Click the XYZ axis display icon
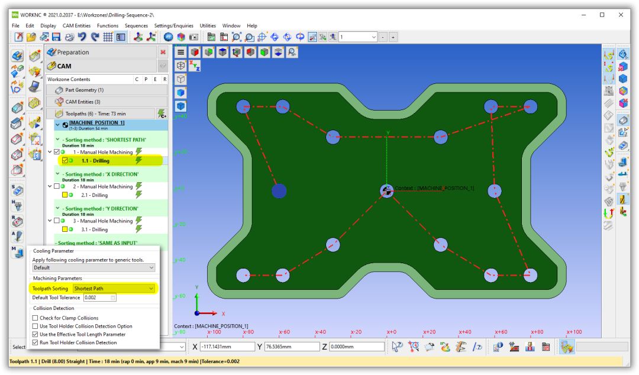Image resolution: width=639 pixels, height=375 pixels. coord(195,66)
